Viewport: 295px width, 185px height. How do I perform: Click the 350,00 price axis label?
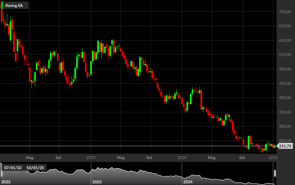(x=285, y=112)
